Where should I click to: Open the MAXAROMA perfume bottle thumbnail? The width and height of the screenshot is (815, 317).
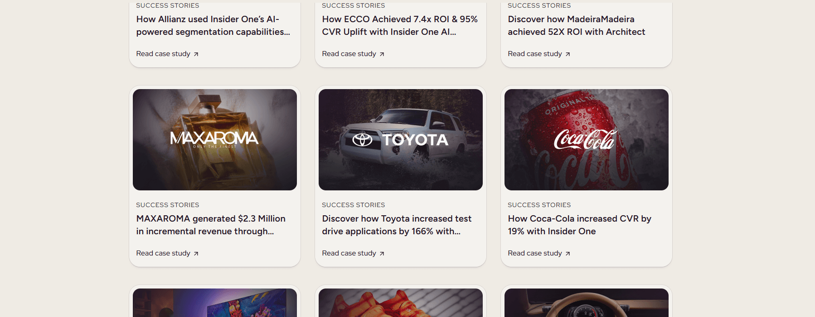tap(215, 140)
